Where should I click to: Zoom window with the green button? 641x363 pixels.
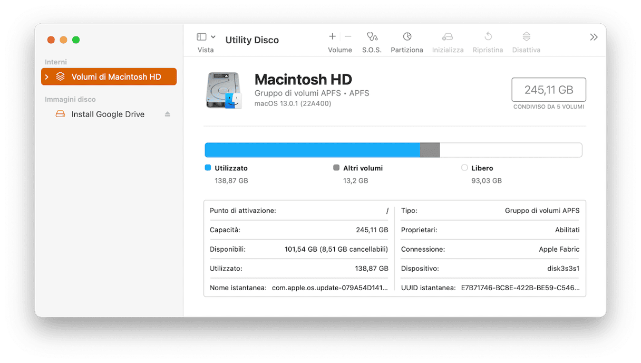pyautogui.click(x=76, y=40)
